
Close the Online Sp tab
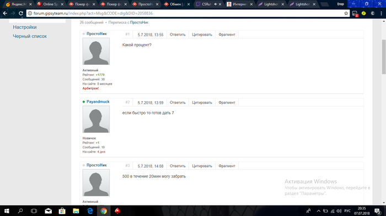point(62,4)
